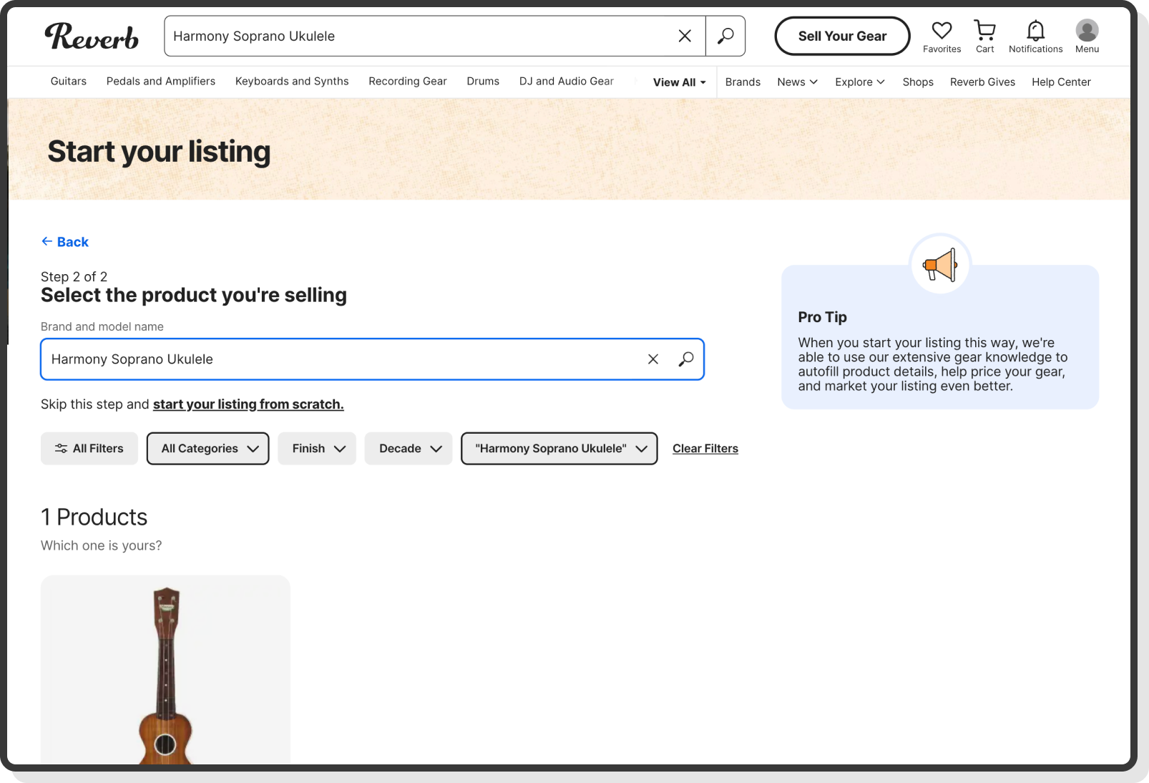Select the ukulele product thumbnail
This screenshot has height=783, width=1149.
point(165,673)
